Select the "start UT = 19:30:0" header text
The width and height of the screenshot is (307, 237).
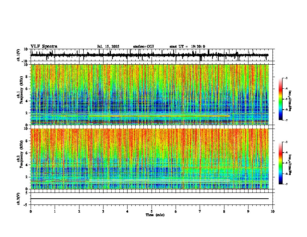pyautogui.click(x=187, y=46)
